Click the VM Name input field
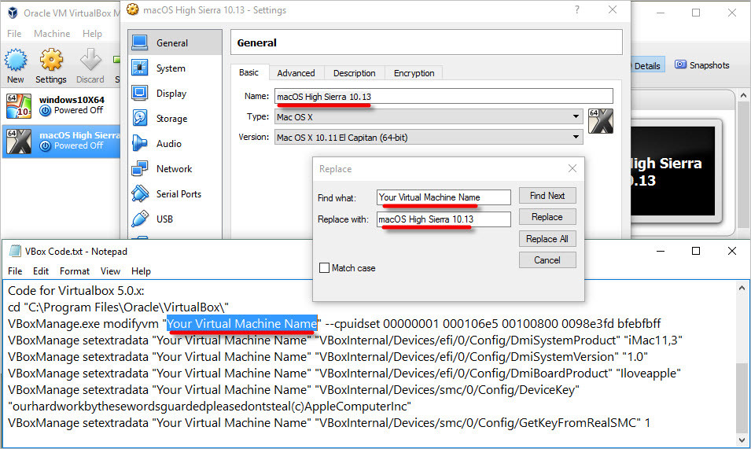 click(x=444, y=96)
